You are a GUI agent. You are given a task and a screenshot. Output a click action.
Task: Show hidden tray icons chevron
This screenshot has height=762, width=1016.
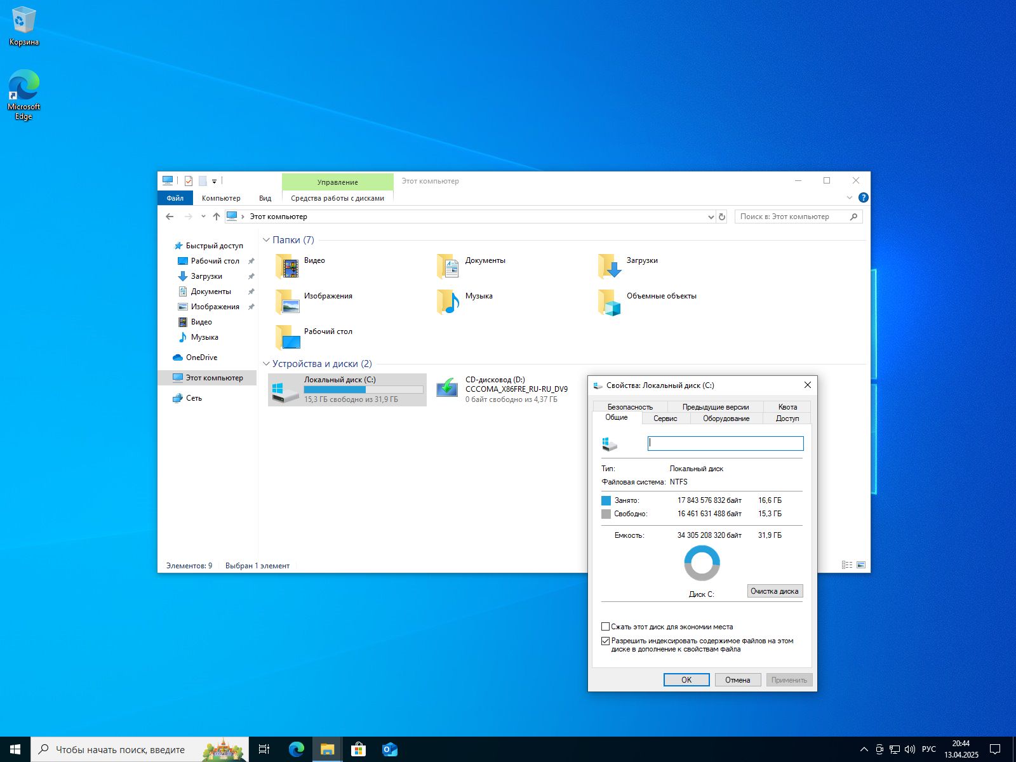(x=864, y=749)
